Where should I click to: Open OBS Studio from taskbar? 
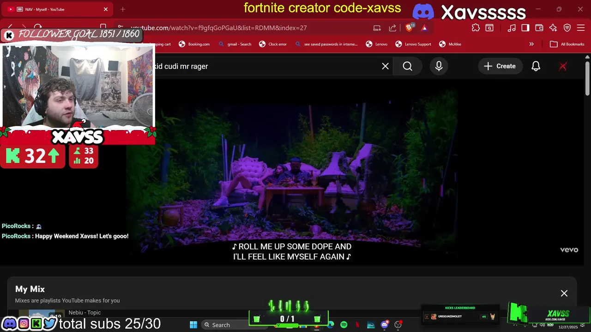point(398,325)
